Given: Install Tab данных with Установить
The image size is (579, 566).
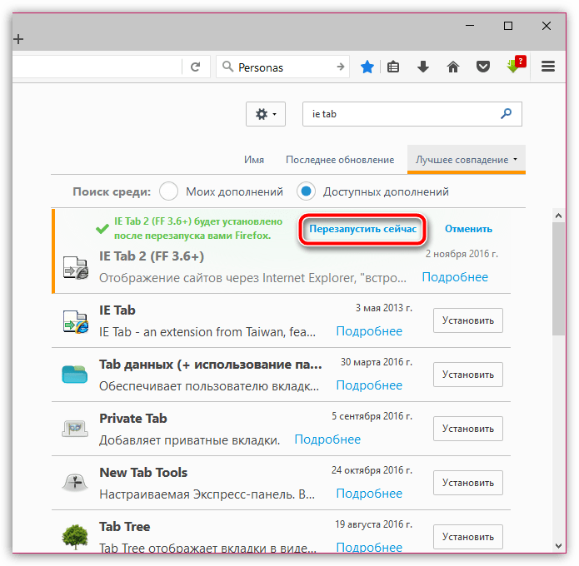Looking at the screenshot, I should point(468,375).
